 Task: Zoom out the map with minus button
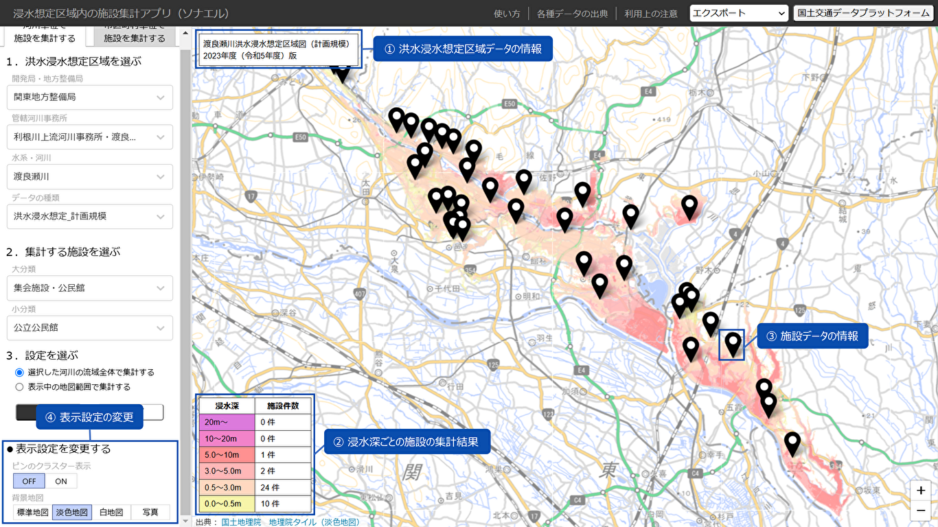click(920, 511)
